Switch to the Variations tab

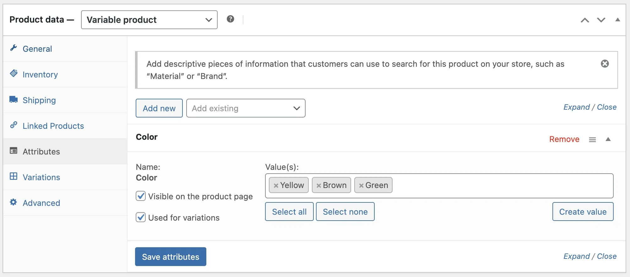coord(65,177)
